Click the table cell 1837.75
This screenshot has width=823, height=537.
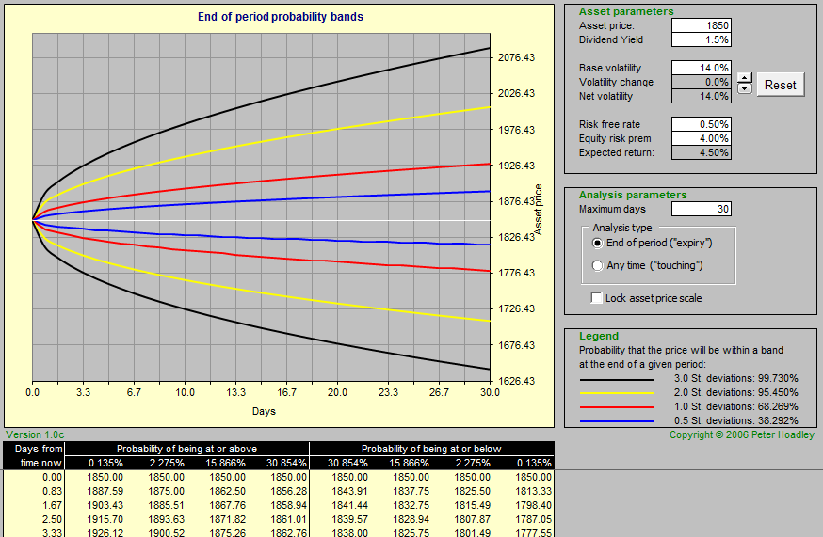[x=411, y=491]
